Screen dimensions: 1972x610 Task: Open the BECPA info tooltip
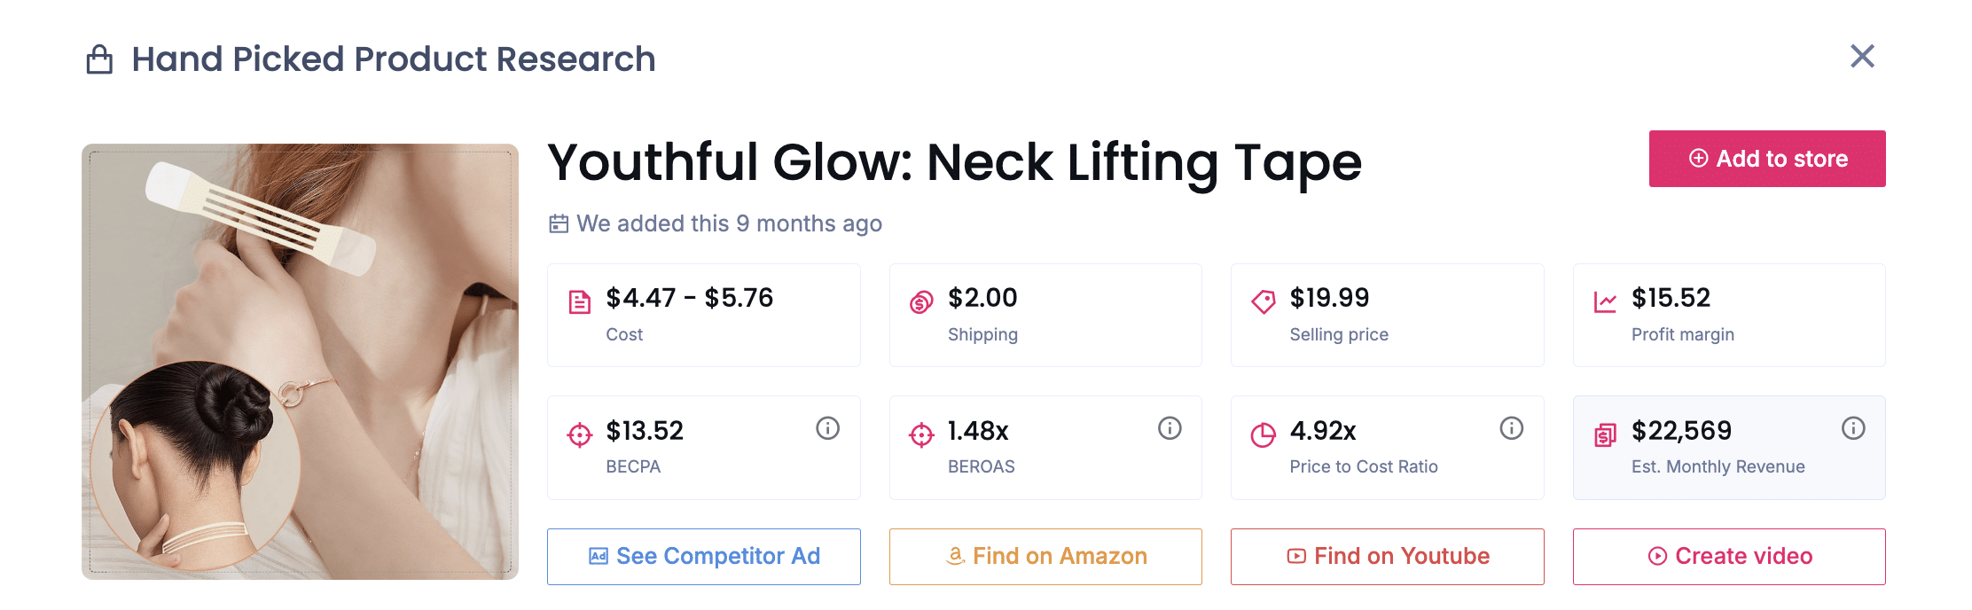(x=827, y=428)
